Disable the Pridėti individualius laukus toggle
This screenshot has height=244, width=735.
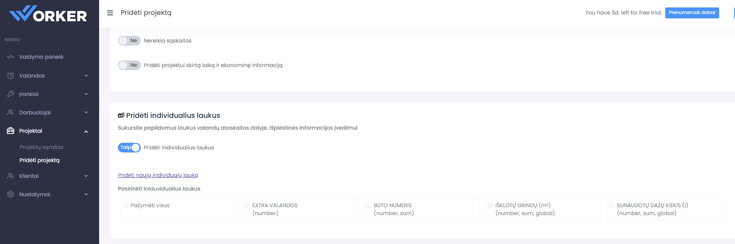(x=129, y=148)
